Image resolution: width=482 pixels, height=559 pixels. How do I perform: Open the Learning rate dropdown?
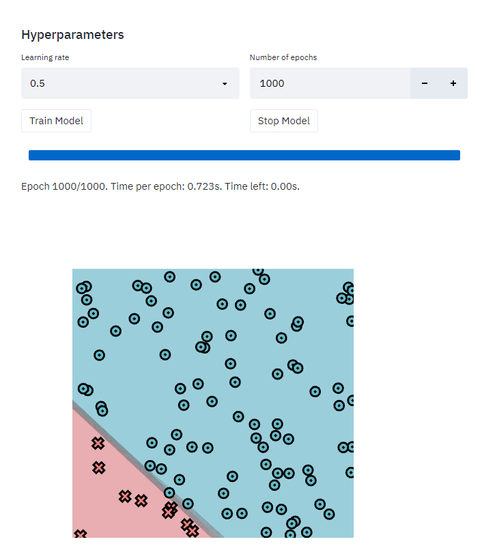coord(130,83)
